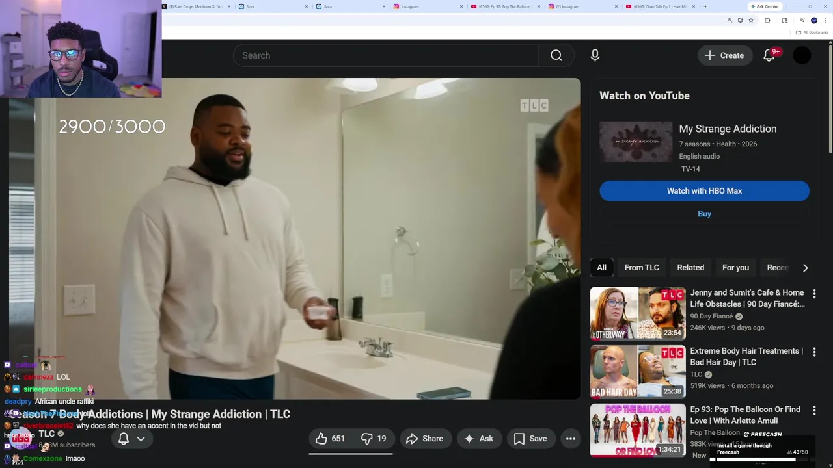The width and height of the screenshot is (833, 468).
Task: Open Chrome's three-dot menu
Action: click(826, 21)
